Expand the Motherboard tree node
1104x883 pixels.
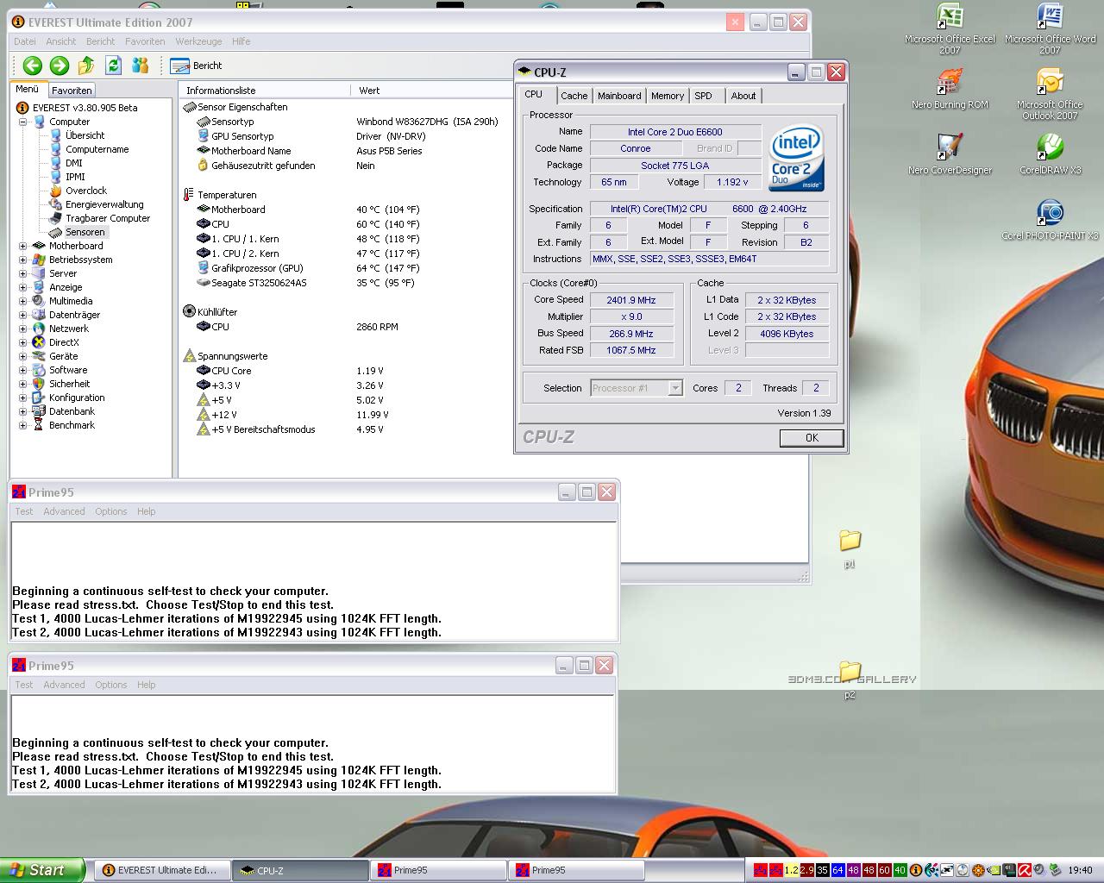click(22, 246)
